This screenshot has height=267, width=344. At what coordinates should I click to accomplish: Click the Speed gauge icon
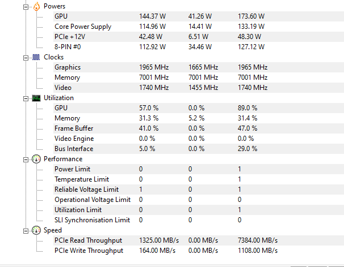pos(36,230)
